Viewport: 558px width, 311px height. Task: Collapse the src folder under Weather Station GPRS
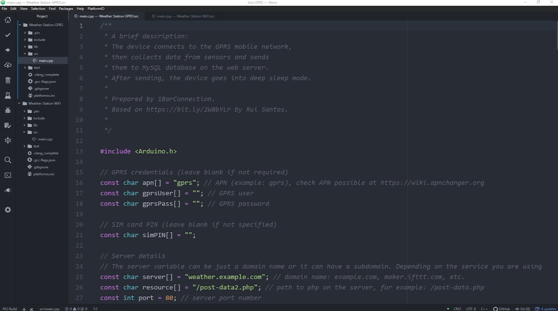[25, 54]
